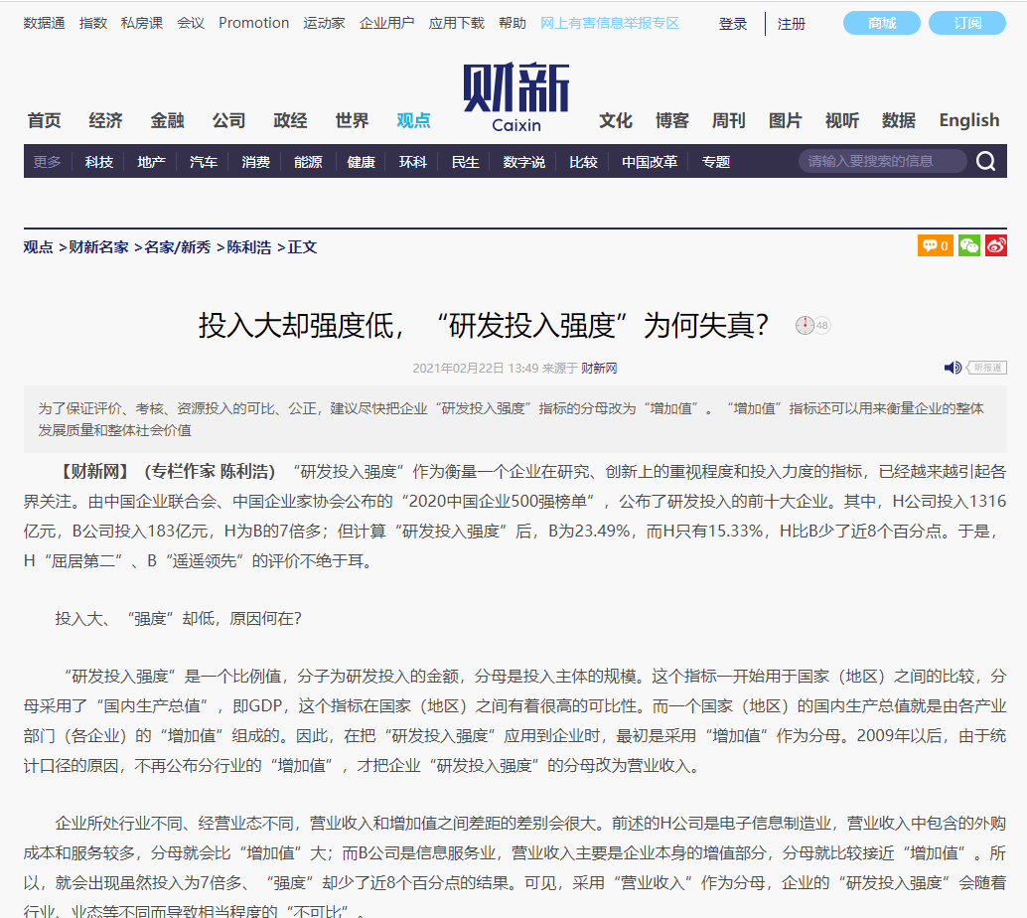Expand the 更多 menu in subnav
The image size is (1027, 918).
(47, 162)
